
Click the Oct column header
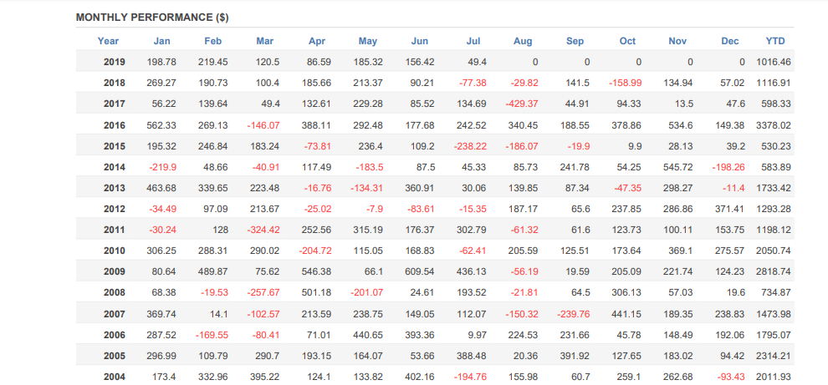(x=627, y=41)
